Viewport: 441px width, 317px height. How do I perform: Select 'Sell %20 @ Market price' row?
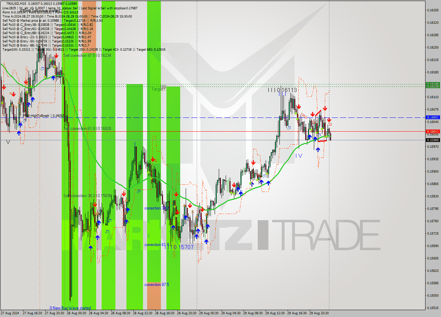coord(52,20)
